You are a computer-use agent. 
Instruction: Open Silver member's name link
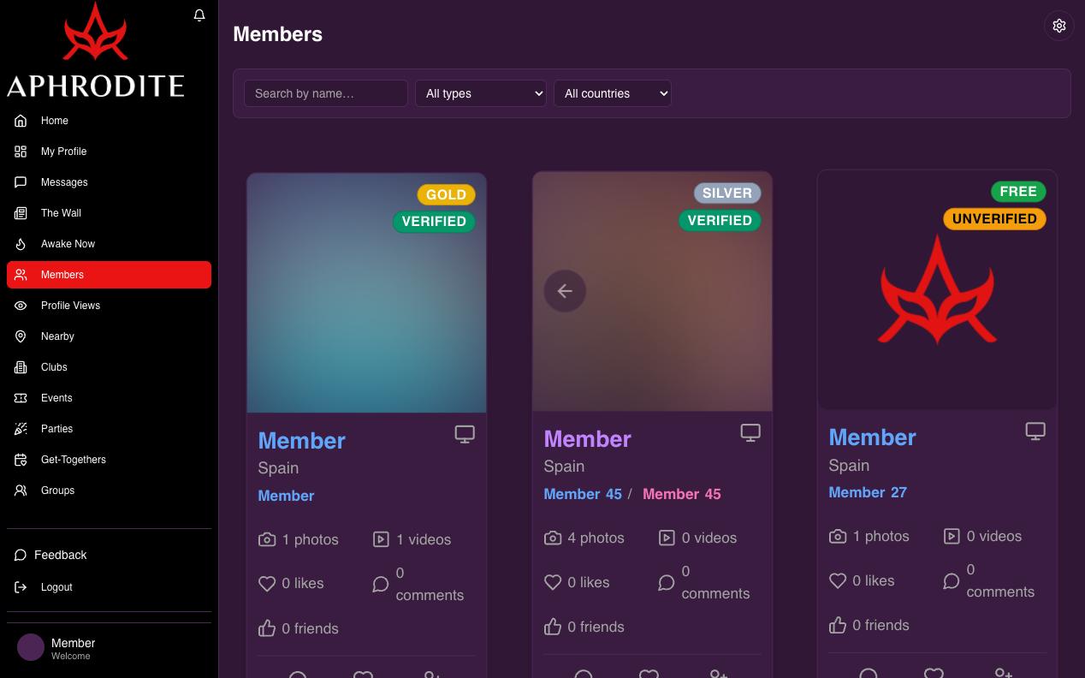[587, 438]
